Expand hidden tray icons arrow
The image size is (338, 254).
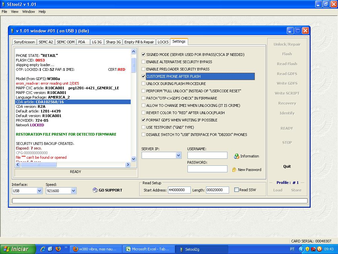[x=301, y=249]
